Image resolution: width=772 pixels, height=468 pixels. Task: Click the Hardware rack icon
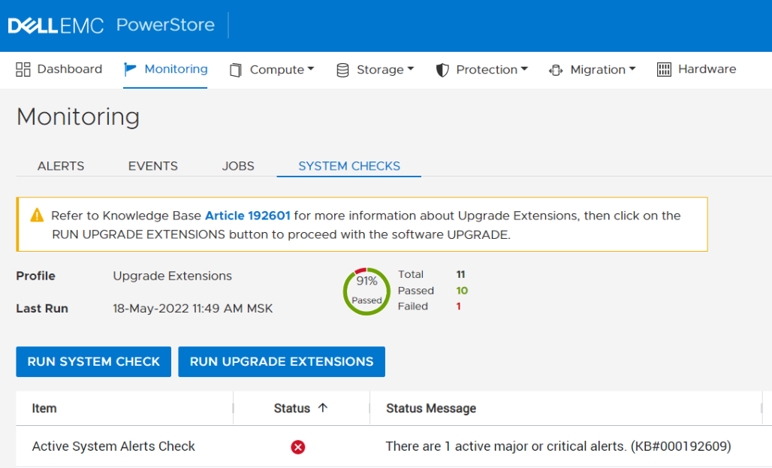click(x=664, y=70)
